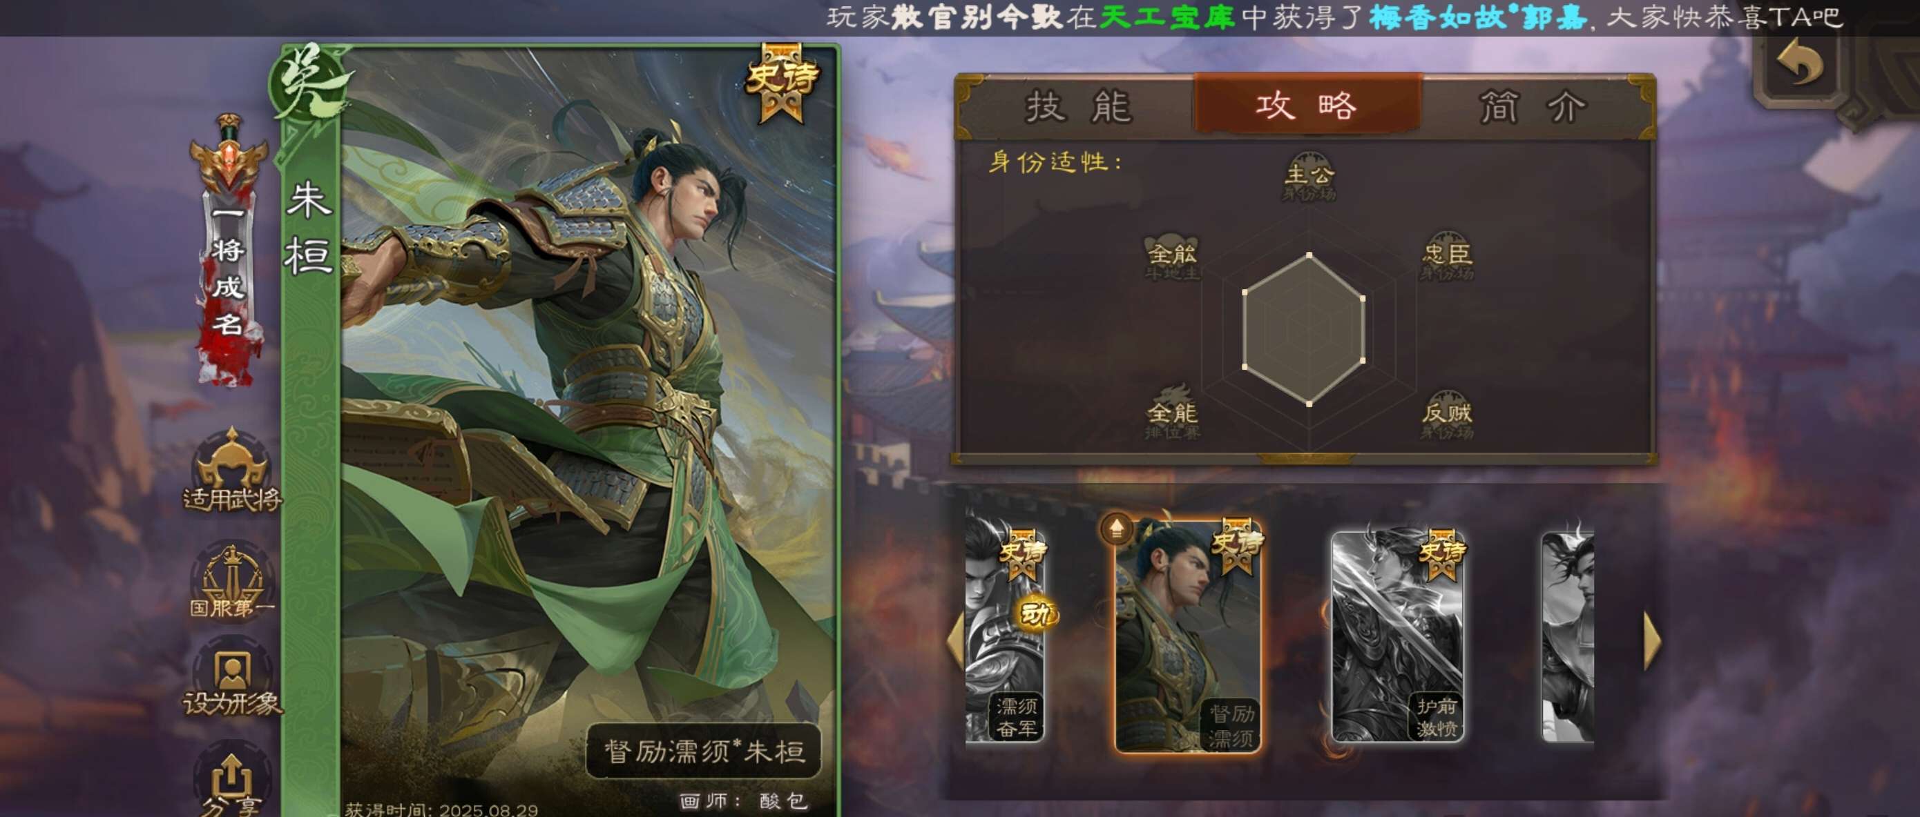
Task: Open the 国服第一 sword ranking icon
Action: click(x=232, y=582)
